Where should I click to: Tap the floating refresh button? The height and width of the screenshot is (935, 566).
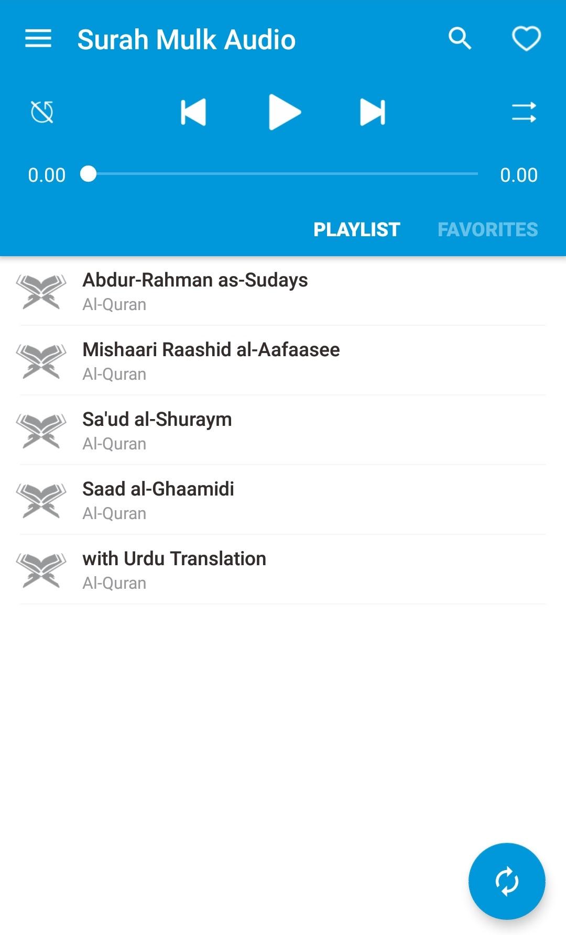point(507,881)
